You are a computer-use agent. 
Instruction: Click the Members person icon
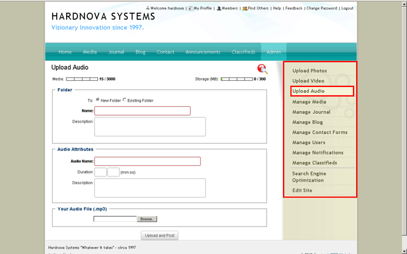[217, 8]
